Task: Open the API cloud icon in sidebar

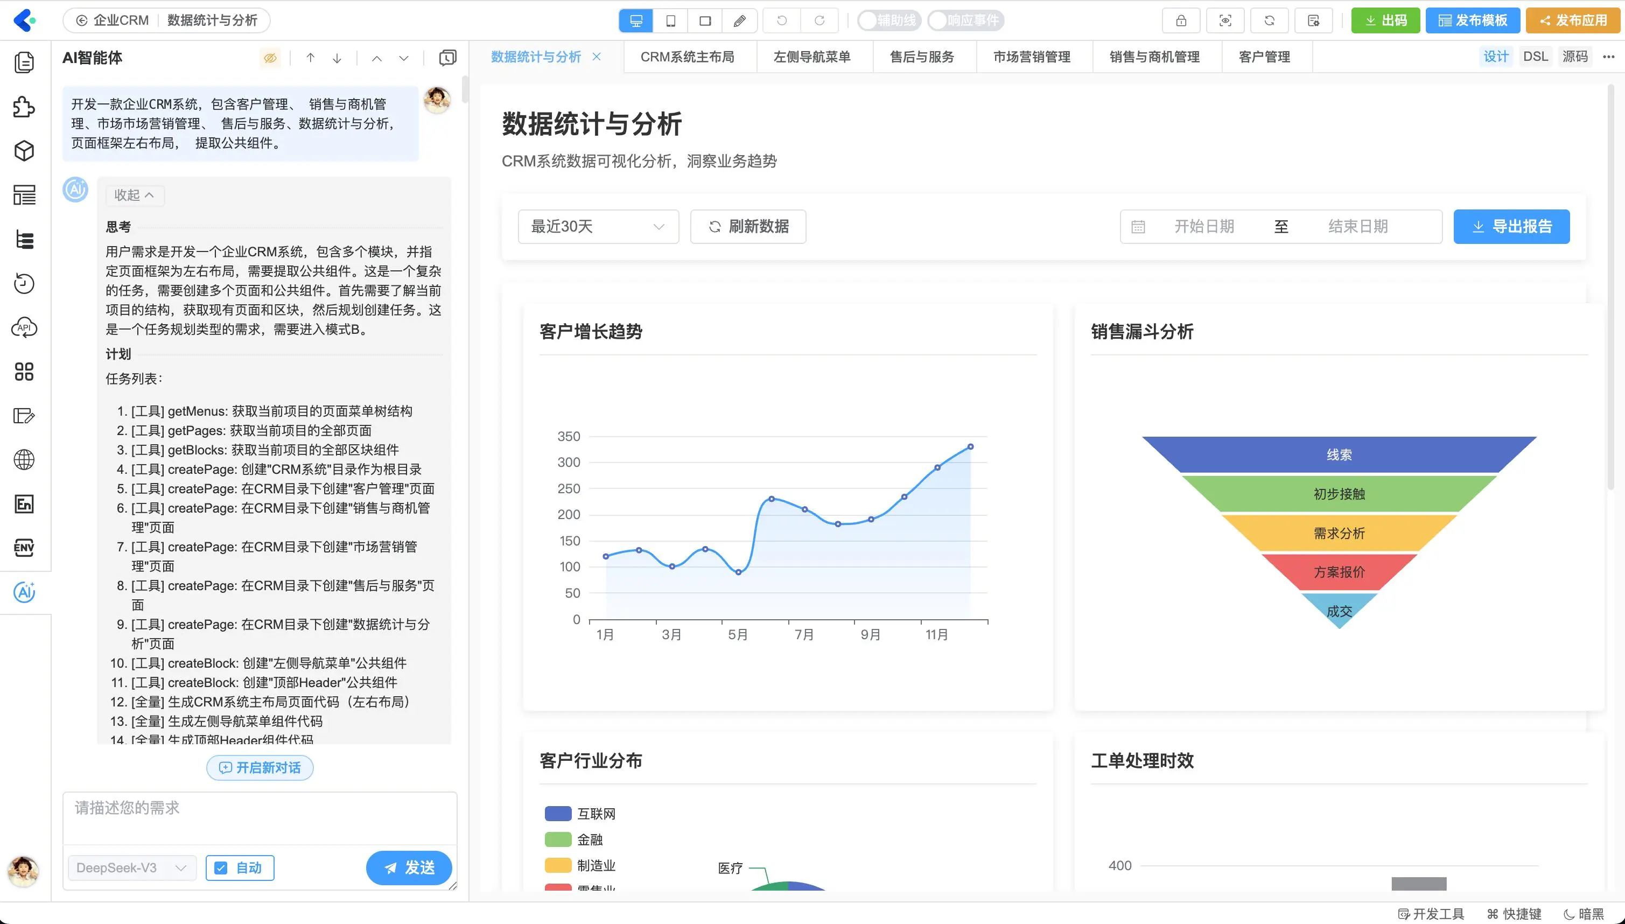Action: click(24, 327)
